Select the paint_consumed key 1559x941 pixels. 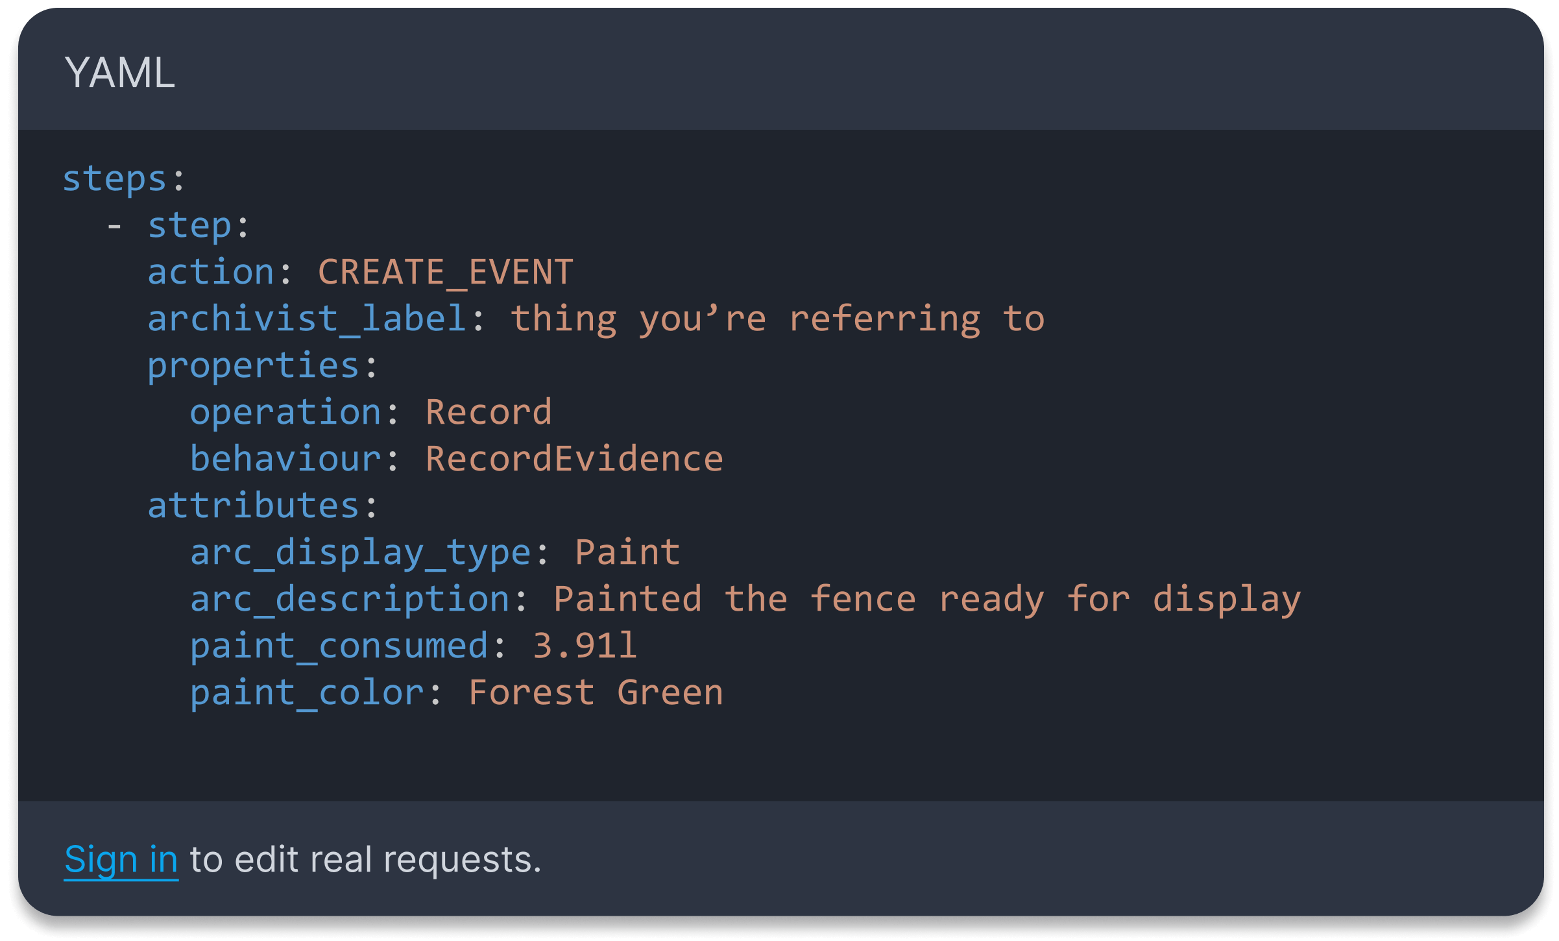click(x=339, y=646)
